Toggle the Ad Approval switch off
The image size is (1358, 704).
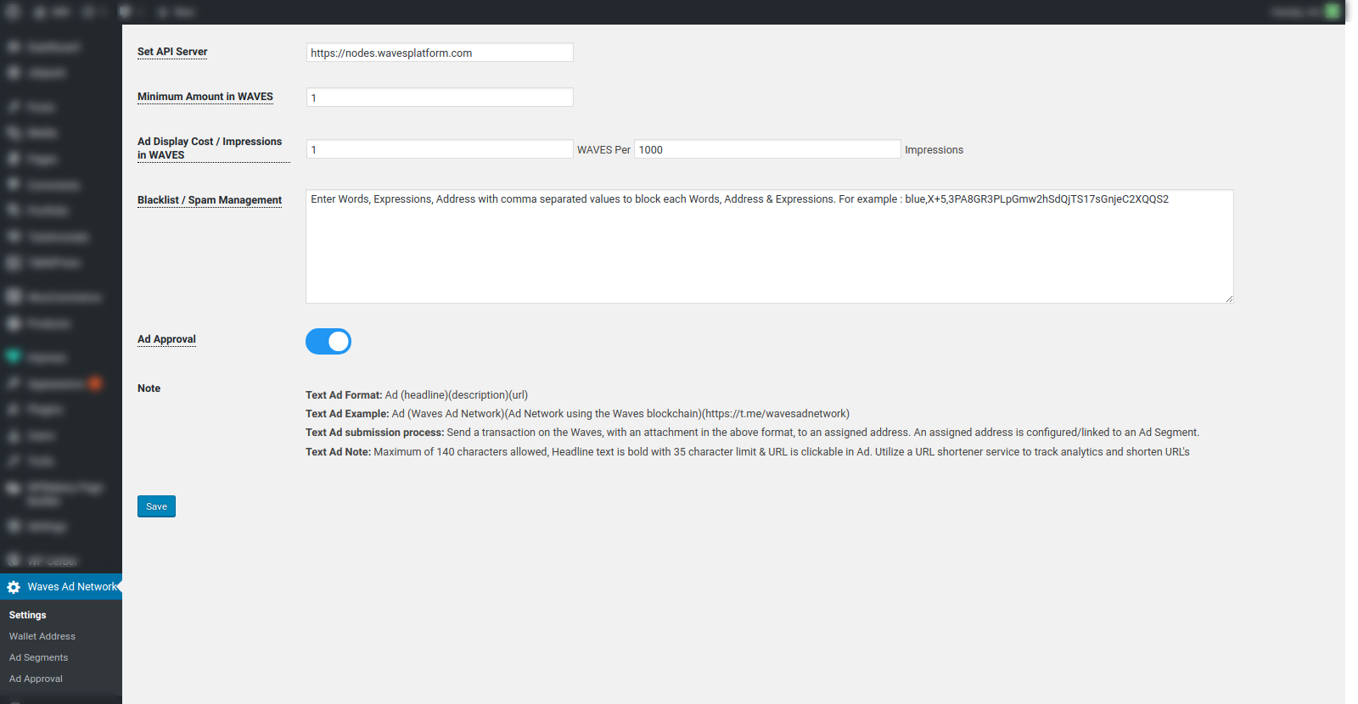(328, 341)
